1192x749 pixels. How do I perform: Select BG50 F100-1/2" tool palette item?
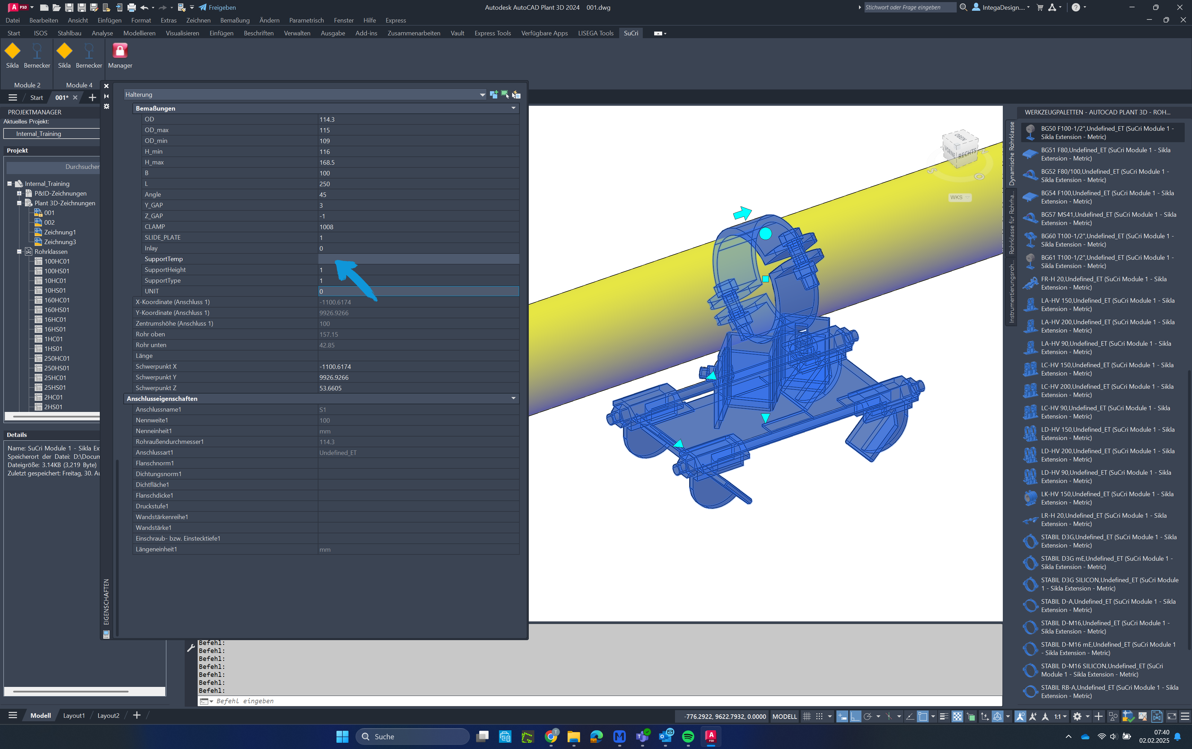1103,133
